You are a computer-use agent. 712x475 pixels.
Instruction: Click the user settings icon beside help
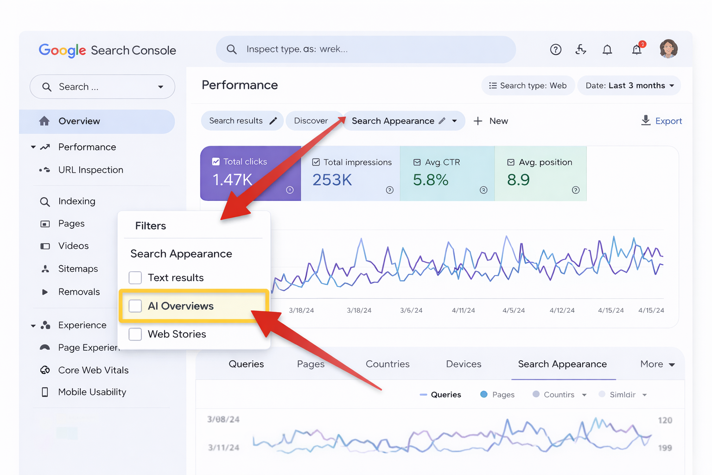click(581, 50)
